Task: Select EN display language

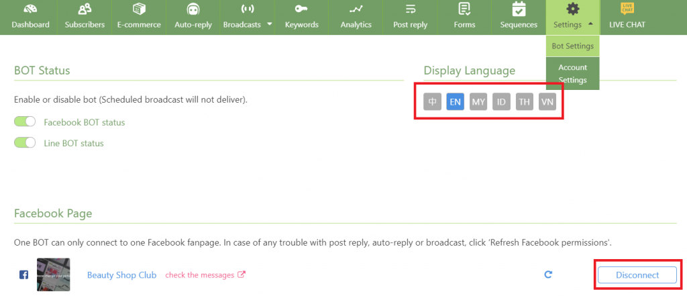Action: 456,101
